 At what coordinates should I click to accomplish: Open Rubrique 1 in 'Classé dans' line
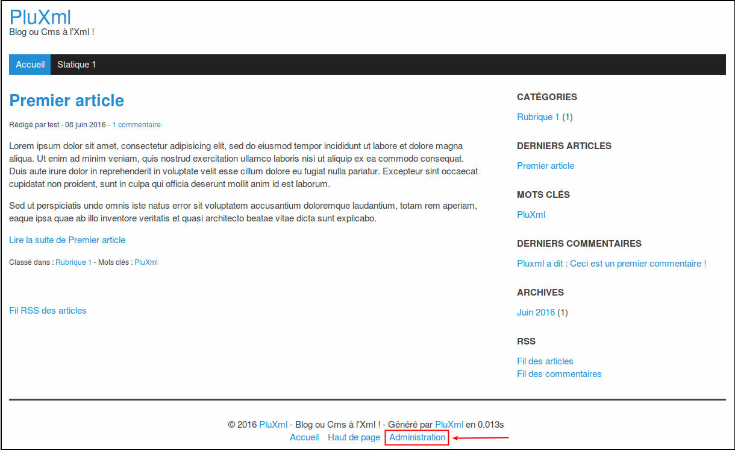(73, 262)
